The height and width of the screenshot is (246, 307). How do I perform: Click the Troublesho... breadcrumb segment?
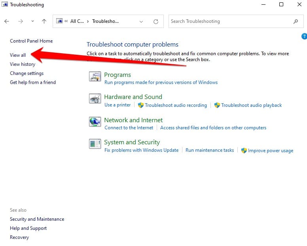pyautogui.click(x=105, y=21)
